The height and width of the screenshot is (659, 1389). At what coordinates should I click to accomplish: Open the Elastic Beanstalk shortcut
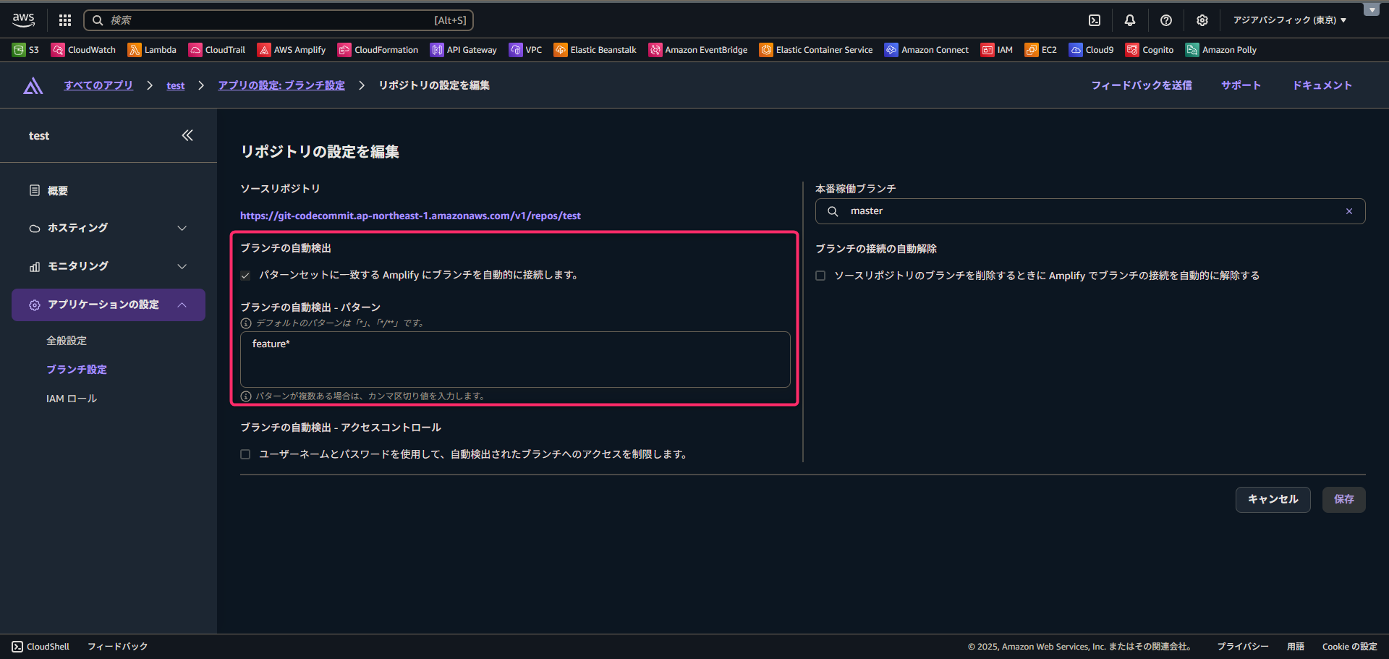coord(595,50)
